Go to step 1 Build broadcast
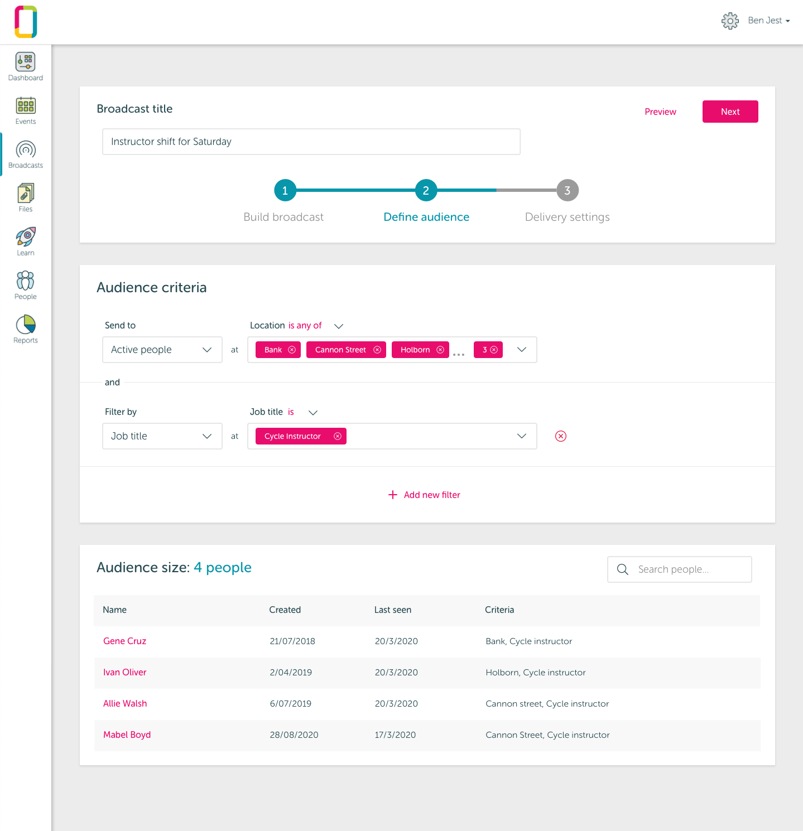Image resolution: width=803 pixels, height=831 pixels. point(285,190)
